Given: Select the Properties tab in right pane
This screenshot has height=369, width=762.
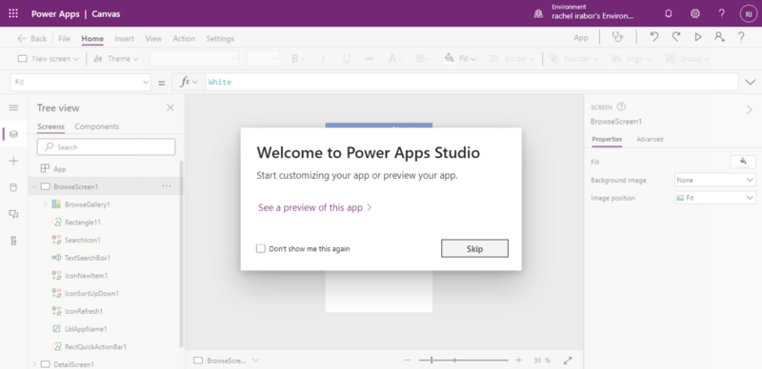Looking at the screenshot, I should [607, 140].
